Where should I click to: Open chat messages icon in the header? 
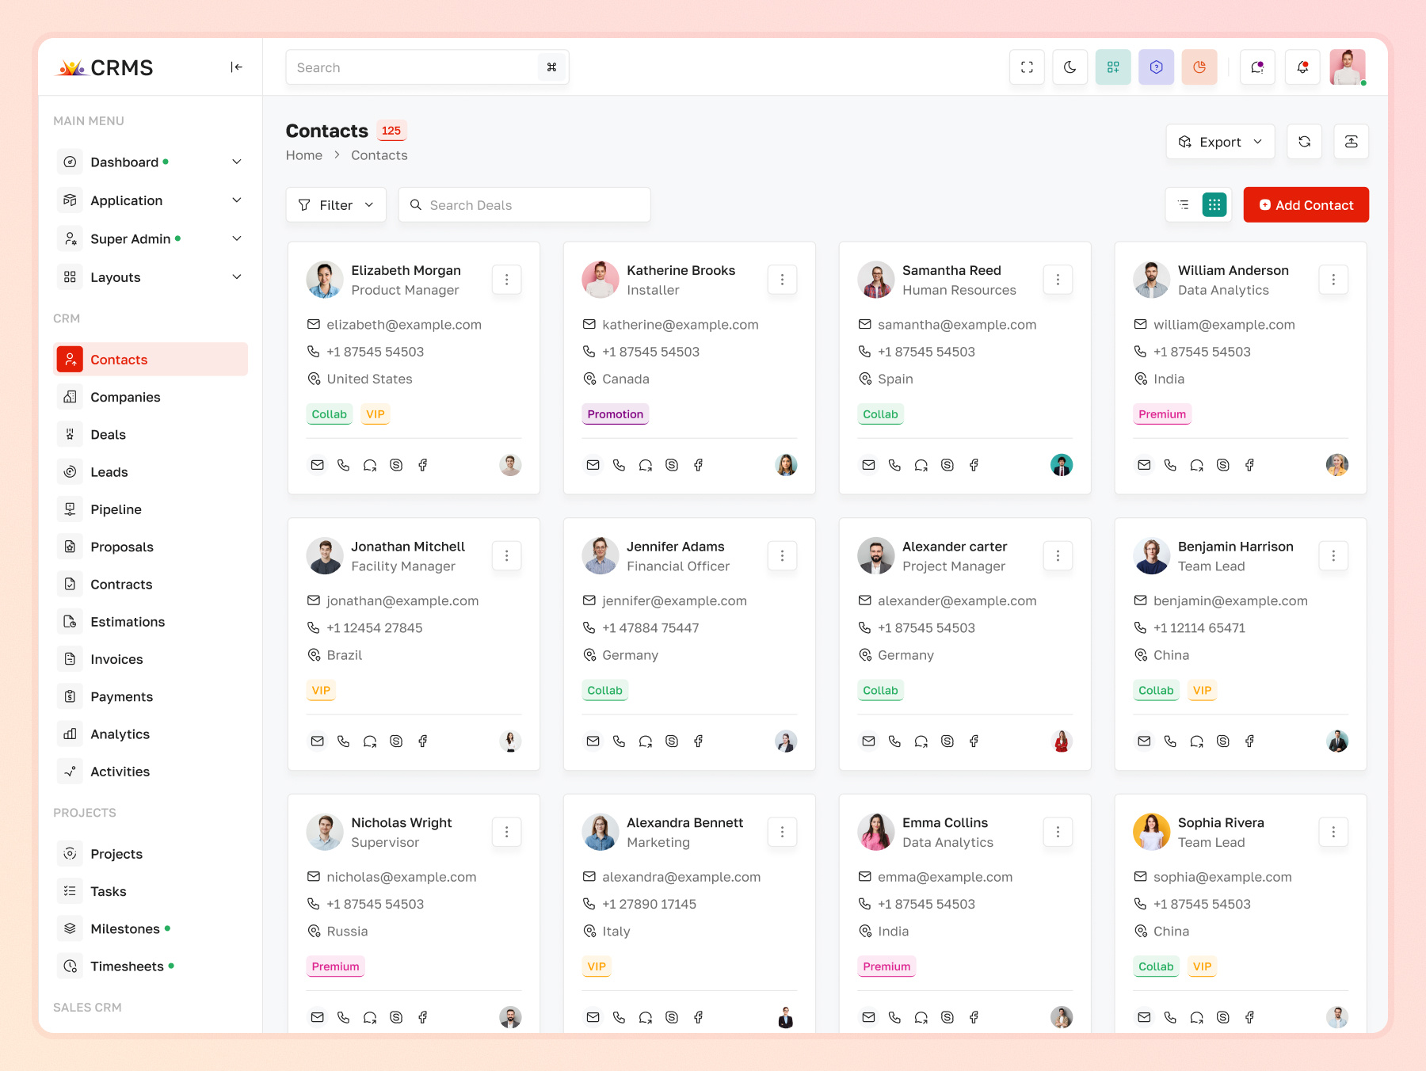tap(1256, 67)
